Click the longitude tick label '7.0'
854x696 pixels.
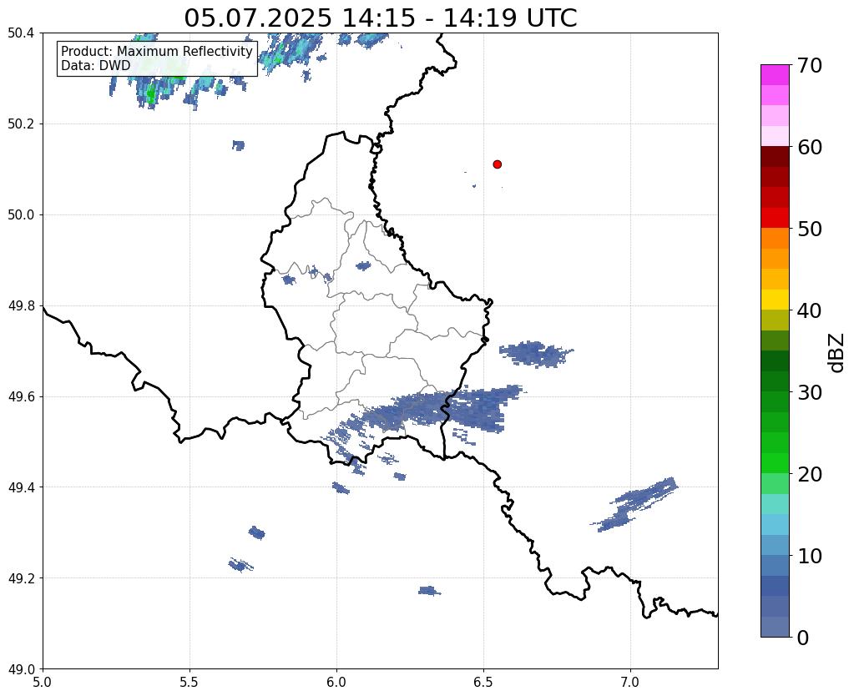pyautogui.click(x=630, y=682)
